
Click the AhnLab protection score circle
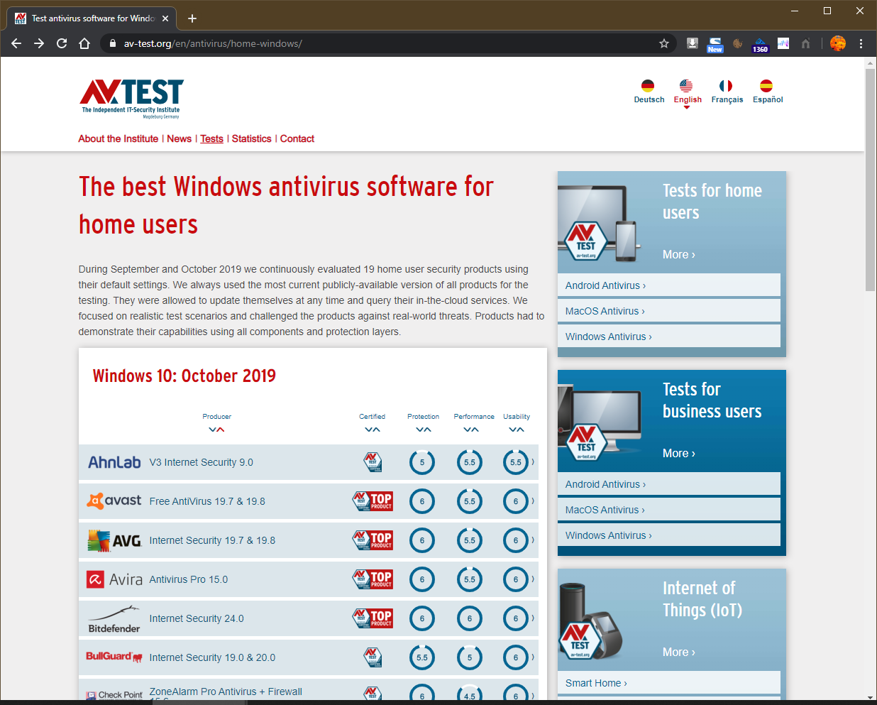pos(422,462)
